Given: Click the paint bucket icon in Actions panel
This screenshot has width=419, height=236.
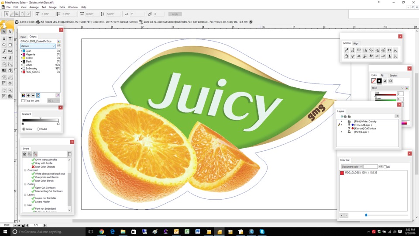Looking at the screenshot, I should [346, 56].
